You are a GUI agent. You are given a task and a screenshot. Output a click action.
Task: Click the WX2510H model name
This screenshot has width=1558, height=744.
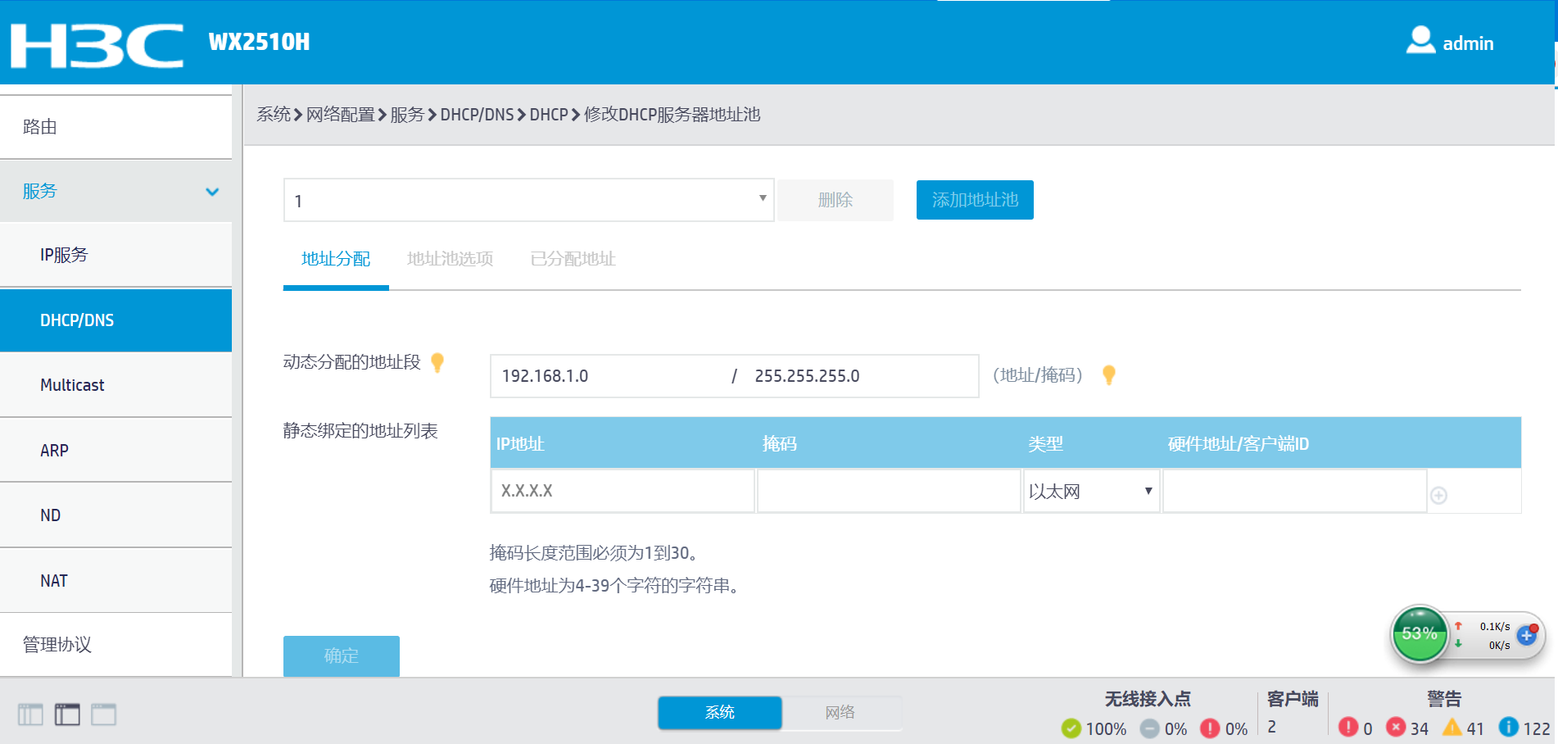[x=259, y=42]
